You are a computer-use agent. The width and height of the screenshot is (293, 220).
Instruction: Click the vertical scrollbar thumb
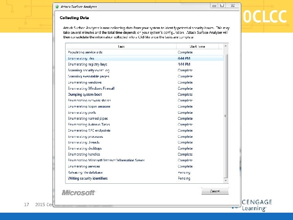coord(225,116)
